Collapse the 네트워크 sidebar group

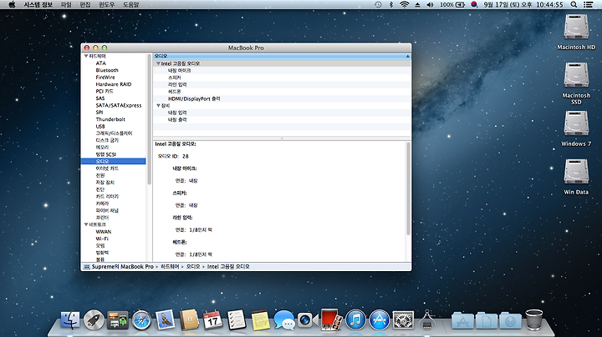86,224
